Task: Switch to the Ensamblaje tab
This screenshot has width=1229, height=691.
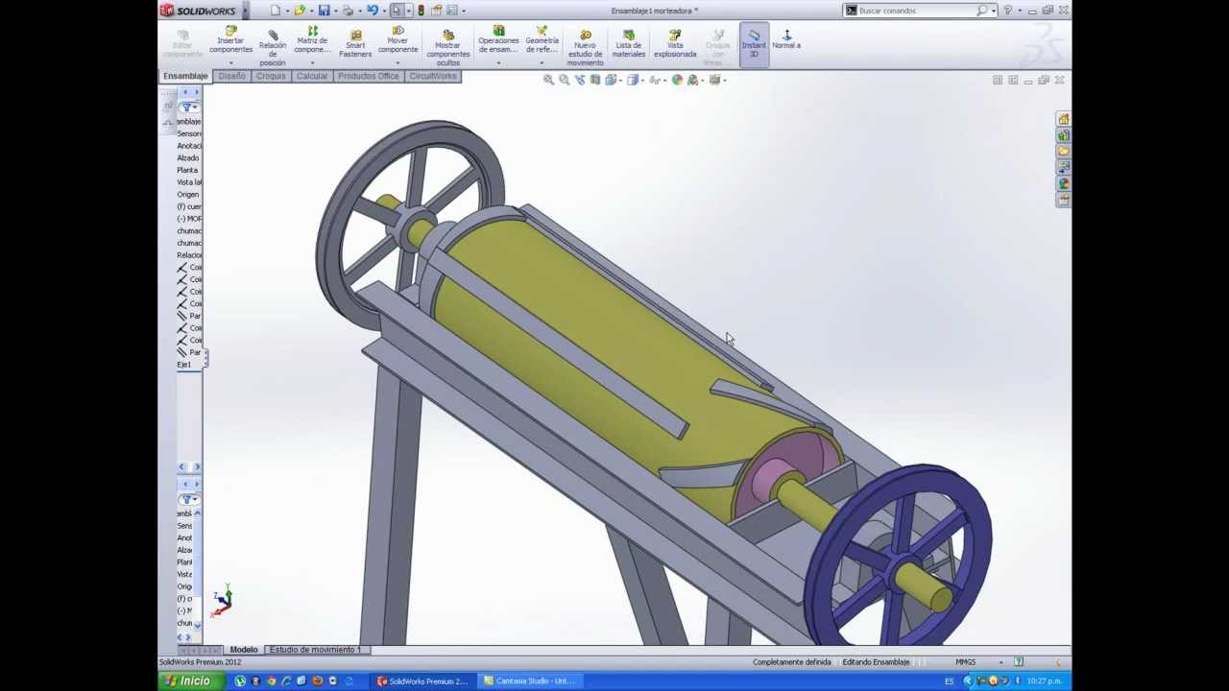Action: click(x=185, y=76)
